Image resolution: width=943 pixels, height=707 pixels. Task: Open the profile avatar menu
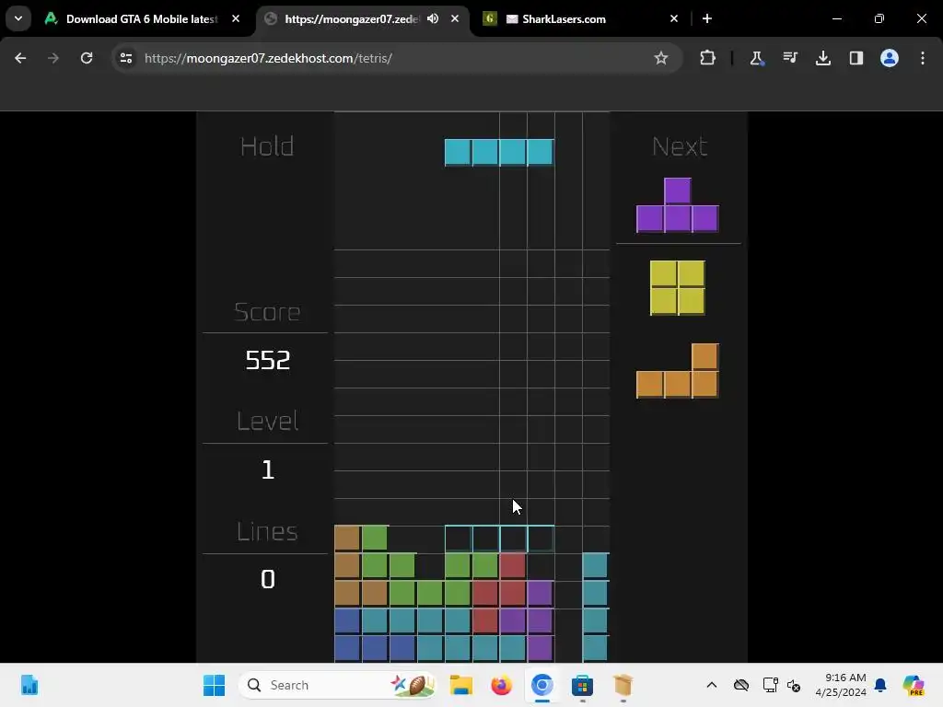click(x=890, y=58)
